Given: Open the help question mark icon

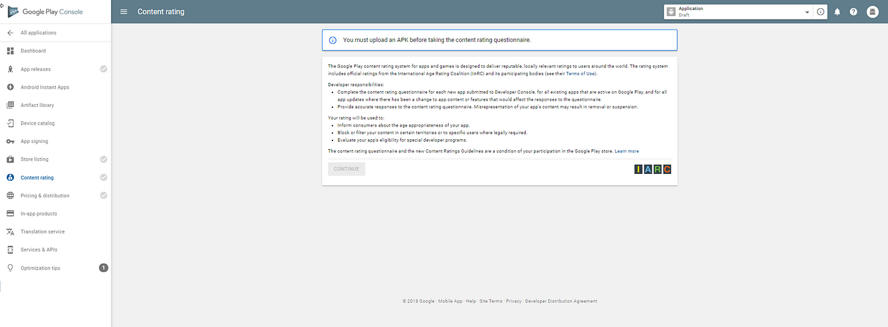Looking at the screenshot, I should coord(854,12).
